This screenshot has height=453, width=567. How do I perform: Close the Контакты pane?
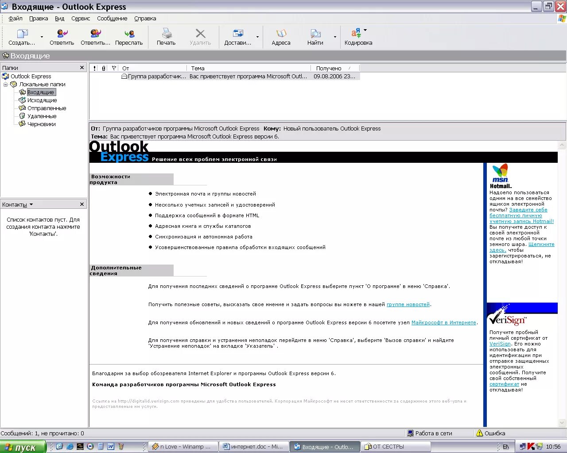pos(82,204)
